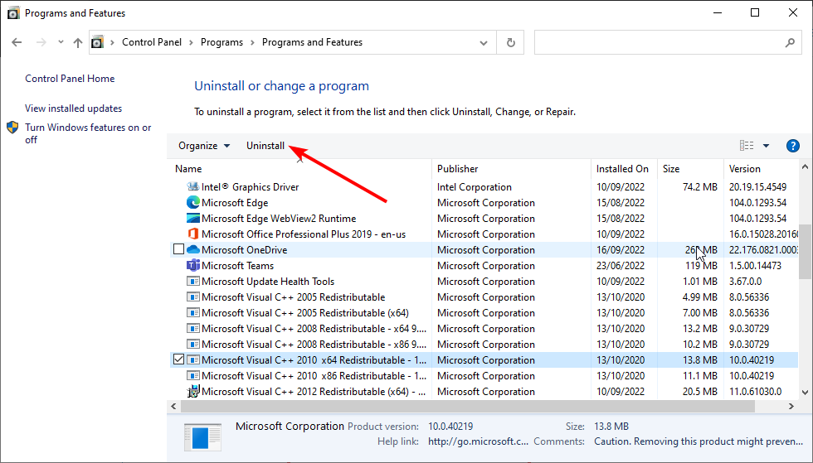Untick Visual C++ 2010 x64 checkbox

pos(179,359)
